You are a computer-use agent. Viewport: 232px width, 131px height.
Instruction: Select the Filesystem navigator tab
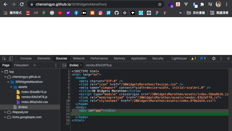point(21,65)
